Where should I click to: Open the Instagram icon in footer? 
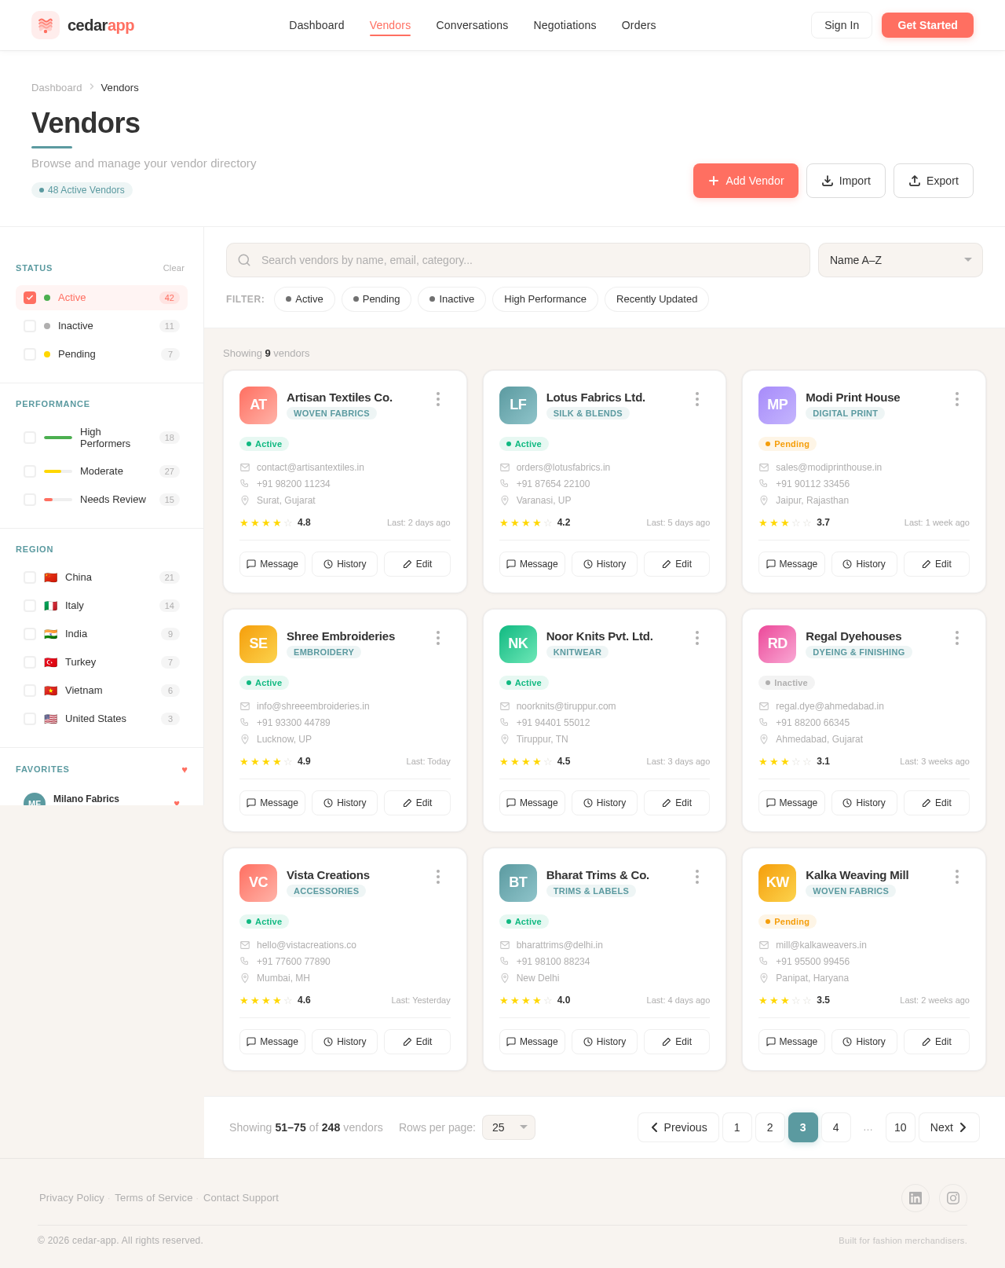pyautogui.click(x=953, y=1198)
